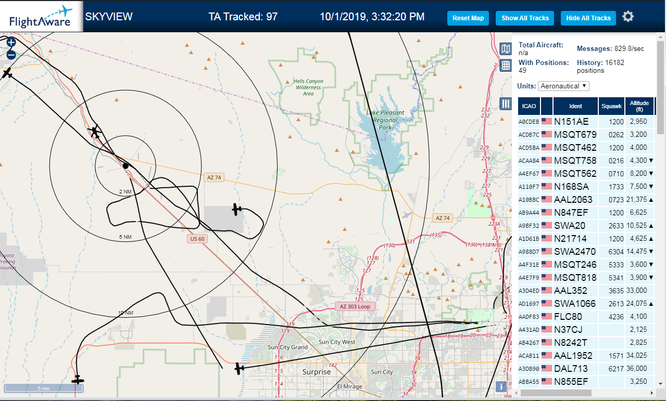The width and height of the screenshot is (666, 401).
Task: Select the MSQT758 aircraft row
Action: coord(586,160)
